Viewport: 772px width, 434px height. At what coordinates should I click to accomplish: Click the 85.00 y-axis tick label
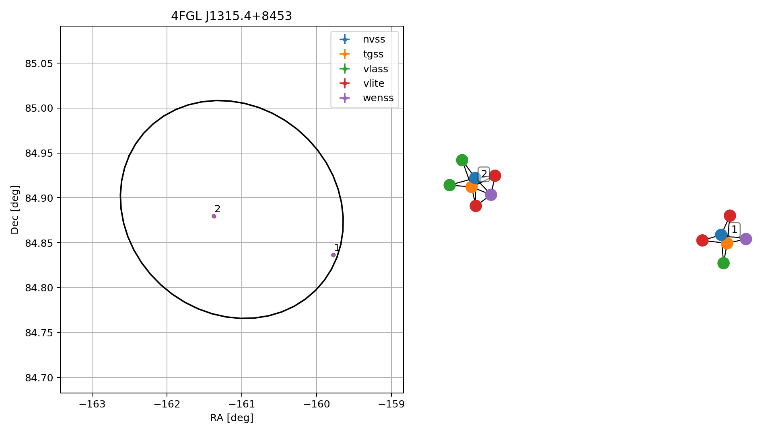pos(39,108)
